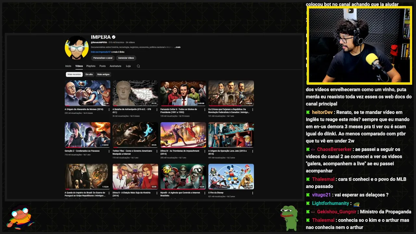Viewport: 416px width, 234px height.
Task: Open options menu for Fernando Collor II video
Action: 204,110
